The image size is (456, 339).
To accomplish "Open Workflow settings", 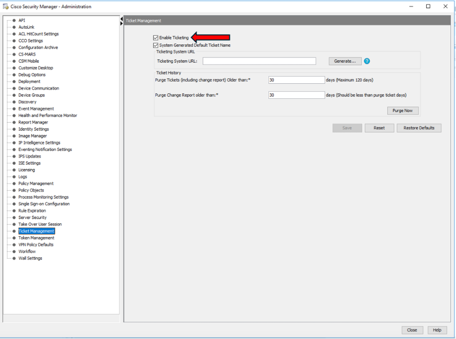I will click(x=27, y=252).
